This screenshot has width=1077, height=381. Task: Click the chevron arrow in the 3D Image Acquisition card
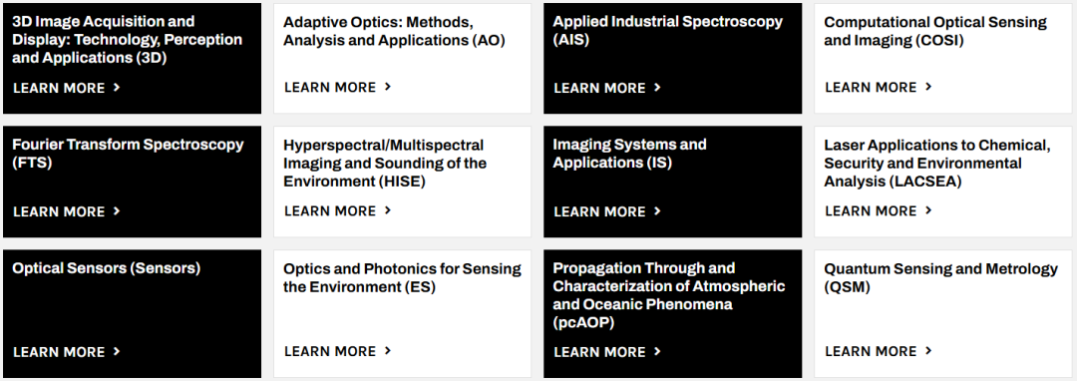[x=117, y=87]
